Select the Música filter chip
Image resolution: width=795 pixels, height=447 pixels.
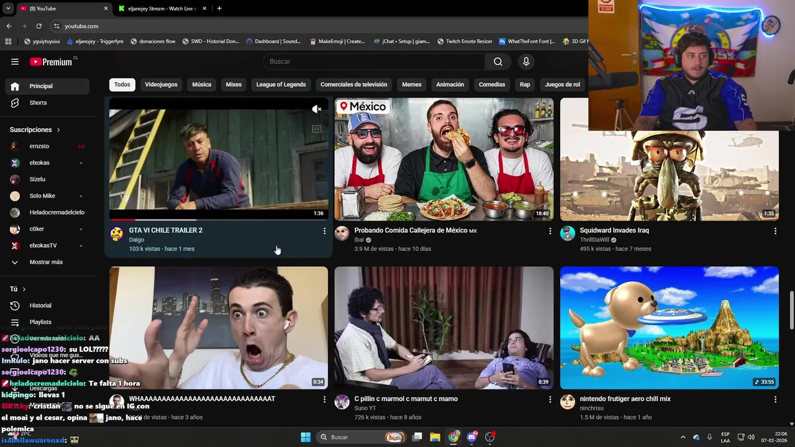201,84
